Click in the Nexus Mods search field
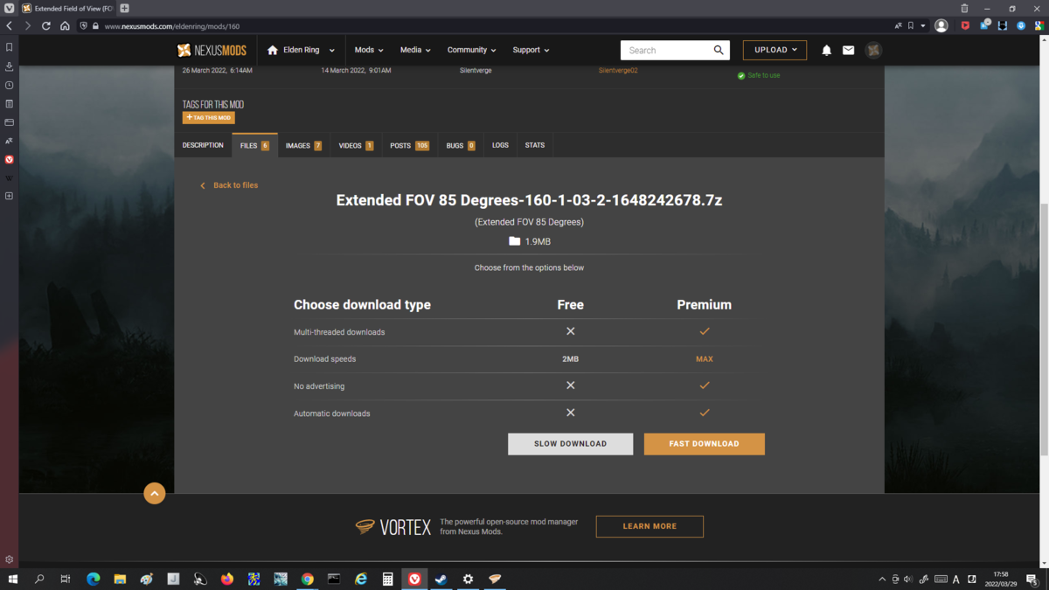Viewport: 1049px width, 590px height. 667,51
